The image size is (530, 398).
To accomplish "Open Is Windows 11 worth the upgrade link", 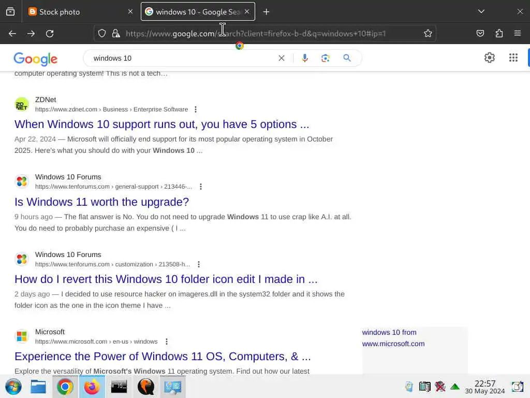I will tap(101, 202).
